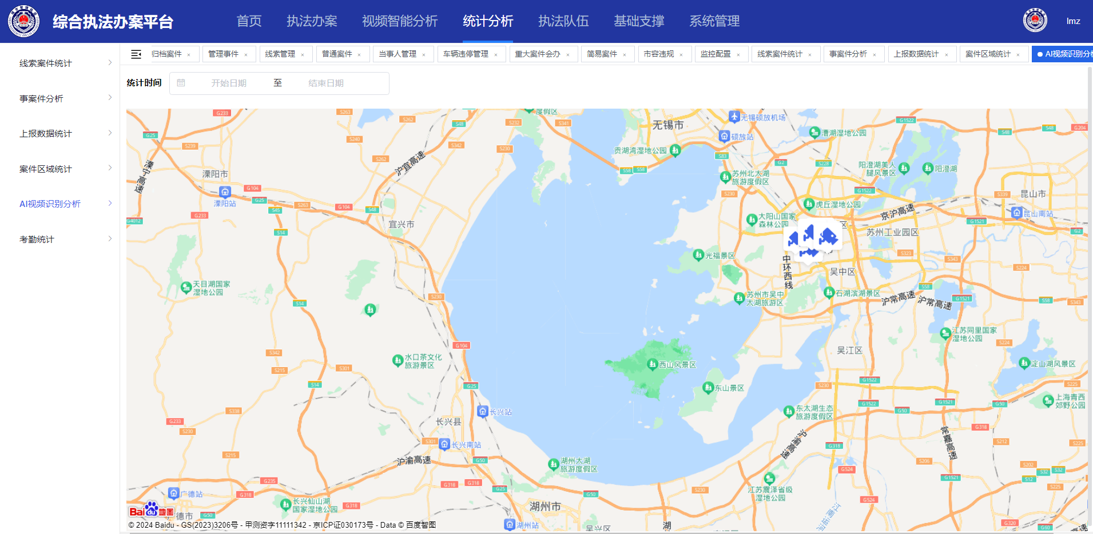
Task: Click the 苏州工业园区 label on map
Action: click(892, 232)
